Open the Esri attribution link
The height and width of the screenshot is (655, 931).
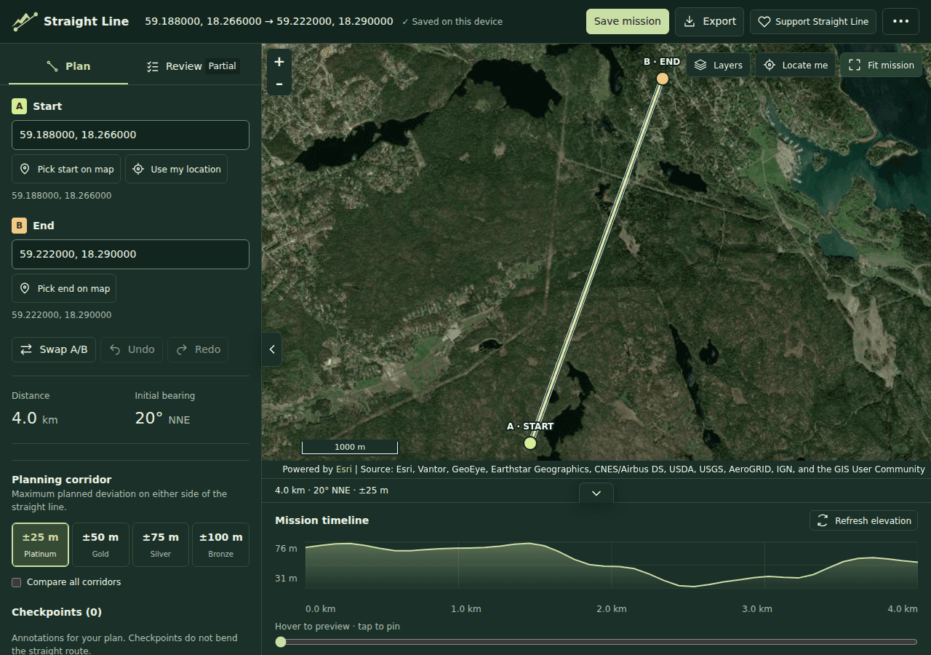pyautogui.click(x=344, y=469)
